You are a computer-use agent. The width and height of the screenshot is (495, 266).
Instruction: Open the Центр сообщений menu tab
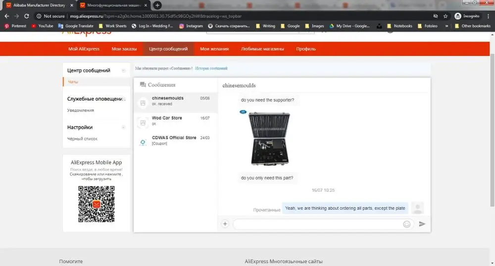tap(168, 49)
